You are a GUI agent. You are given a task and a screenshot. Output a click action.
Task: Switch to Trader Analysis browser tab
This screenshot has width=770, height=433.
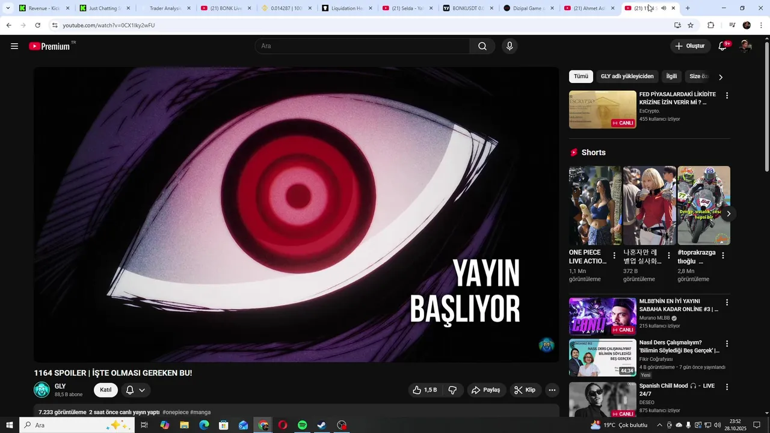tap(165, 8)
